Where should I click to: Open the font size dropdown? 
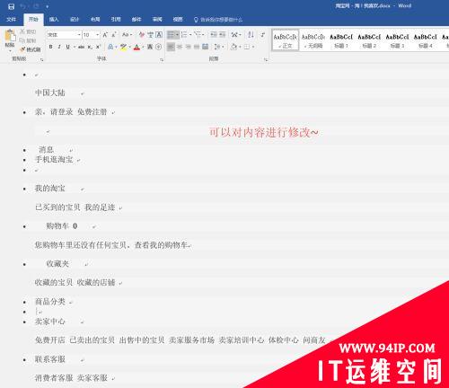pyautogui.click(x=97, y=35)
